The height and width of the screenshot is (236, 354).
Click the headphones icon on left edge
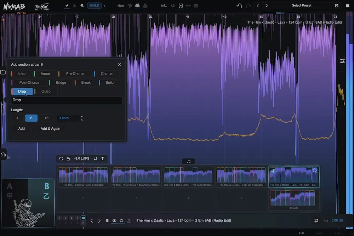(3, 155)
